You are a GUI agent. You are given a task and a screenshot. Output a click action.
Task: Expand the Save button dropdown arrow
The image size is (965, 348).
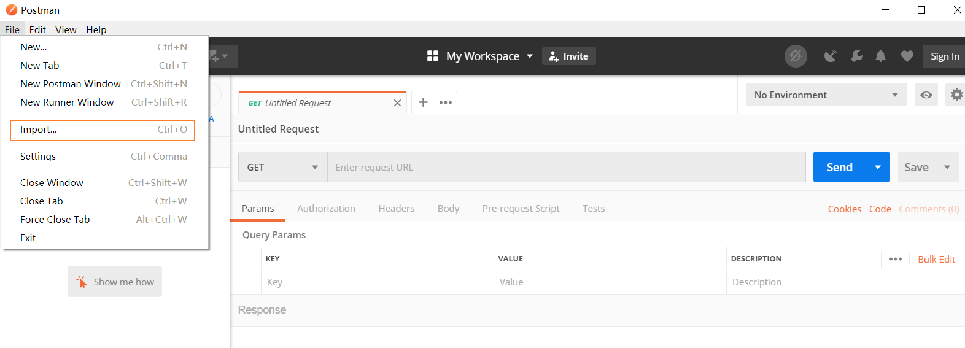(947, 167)
